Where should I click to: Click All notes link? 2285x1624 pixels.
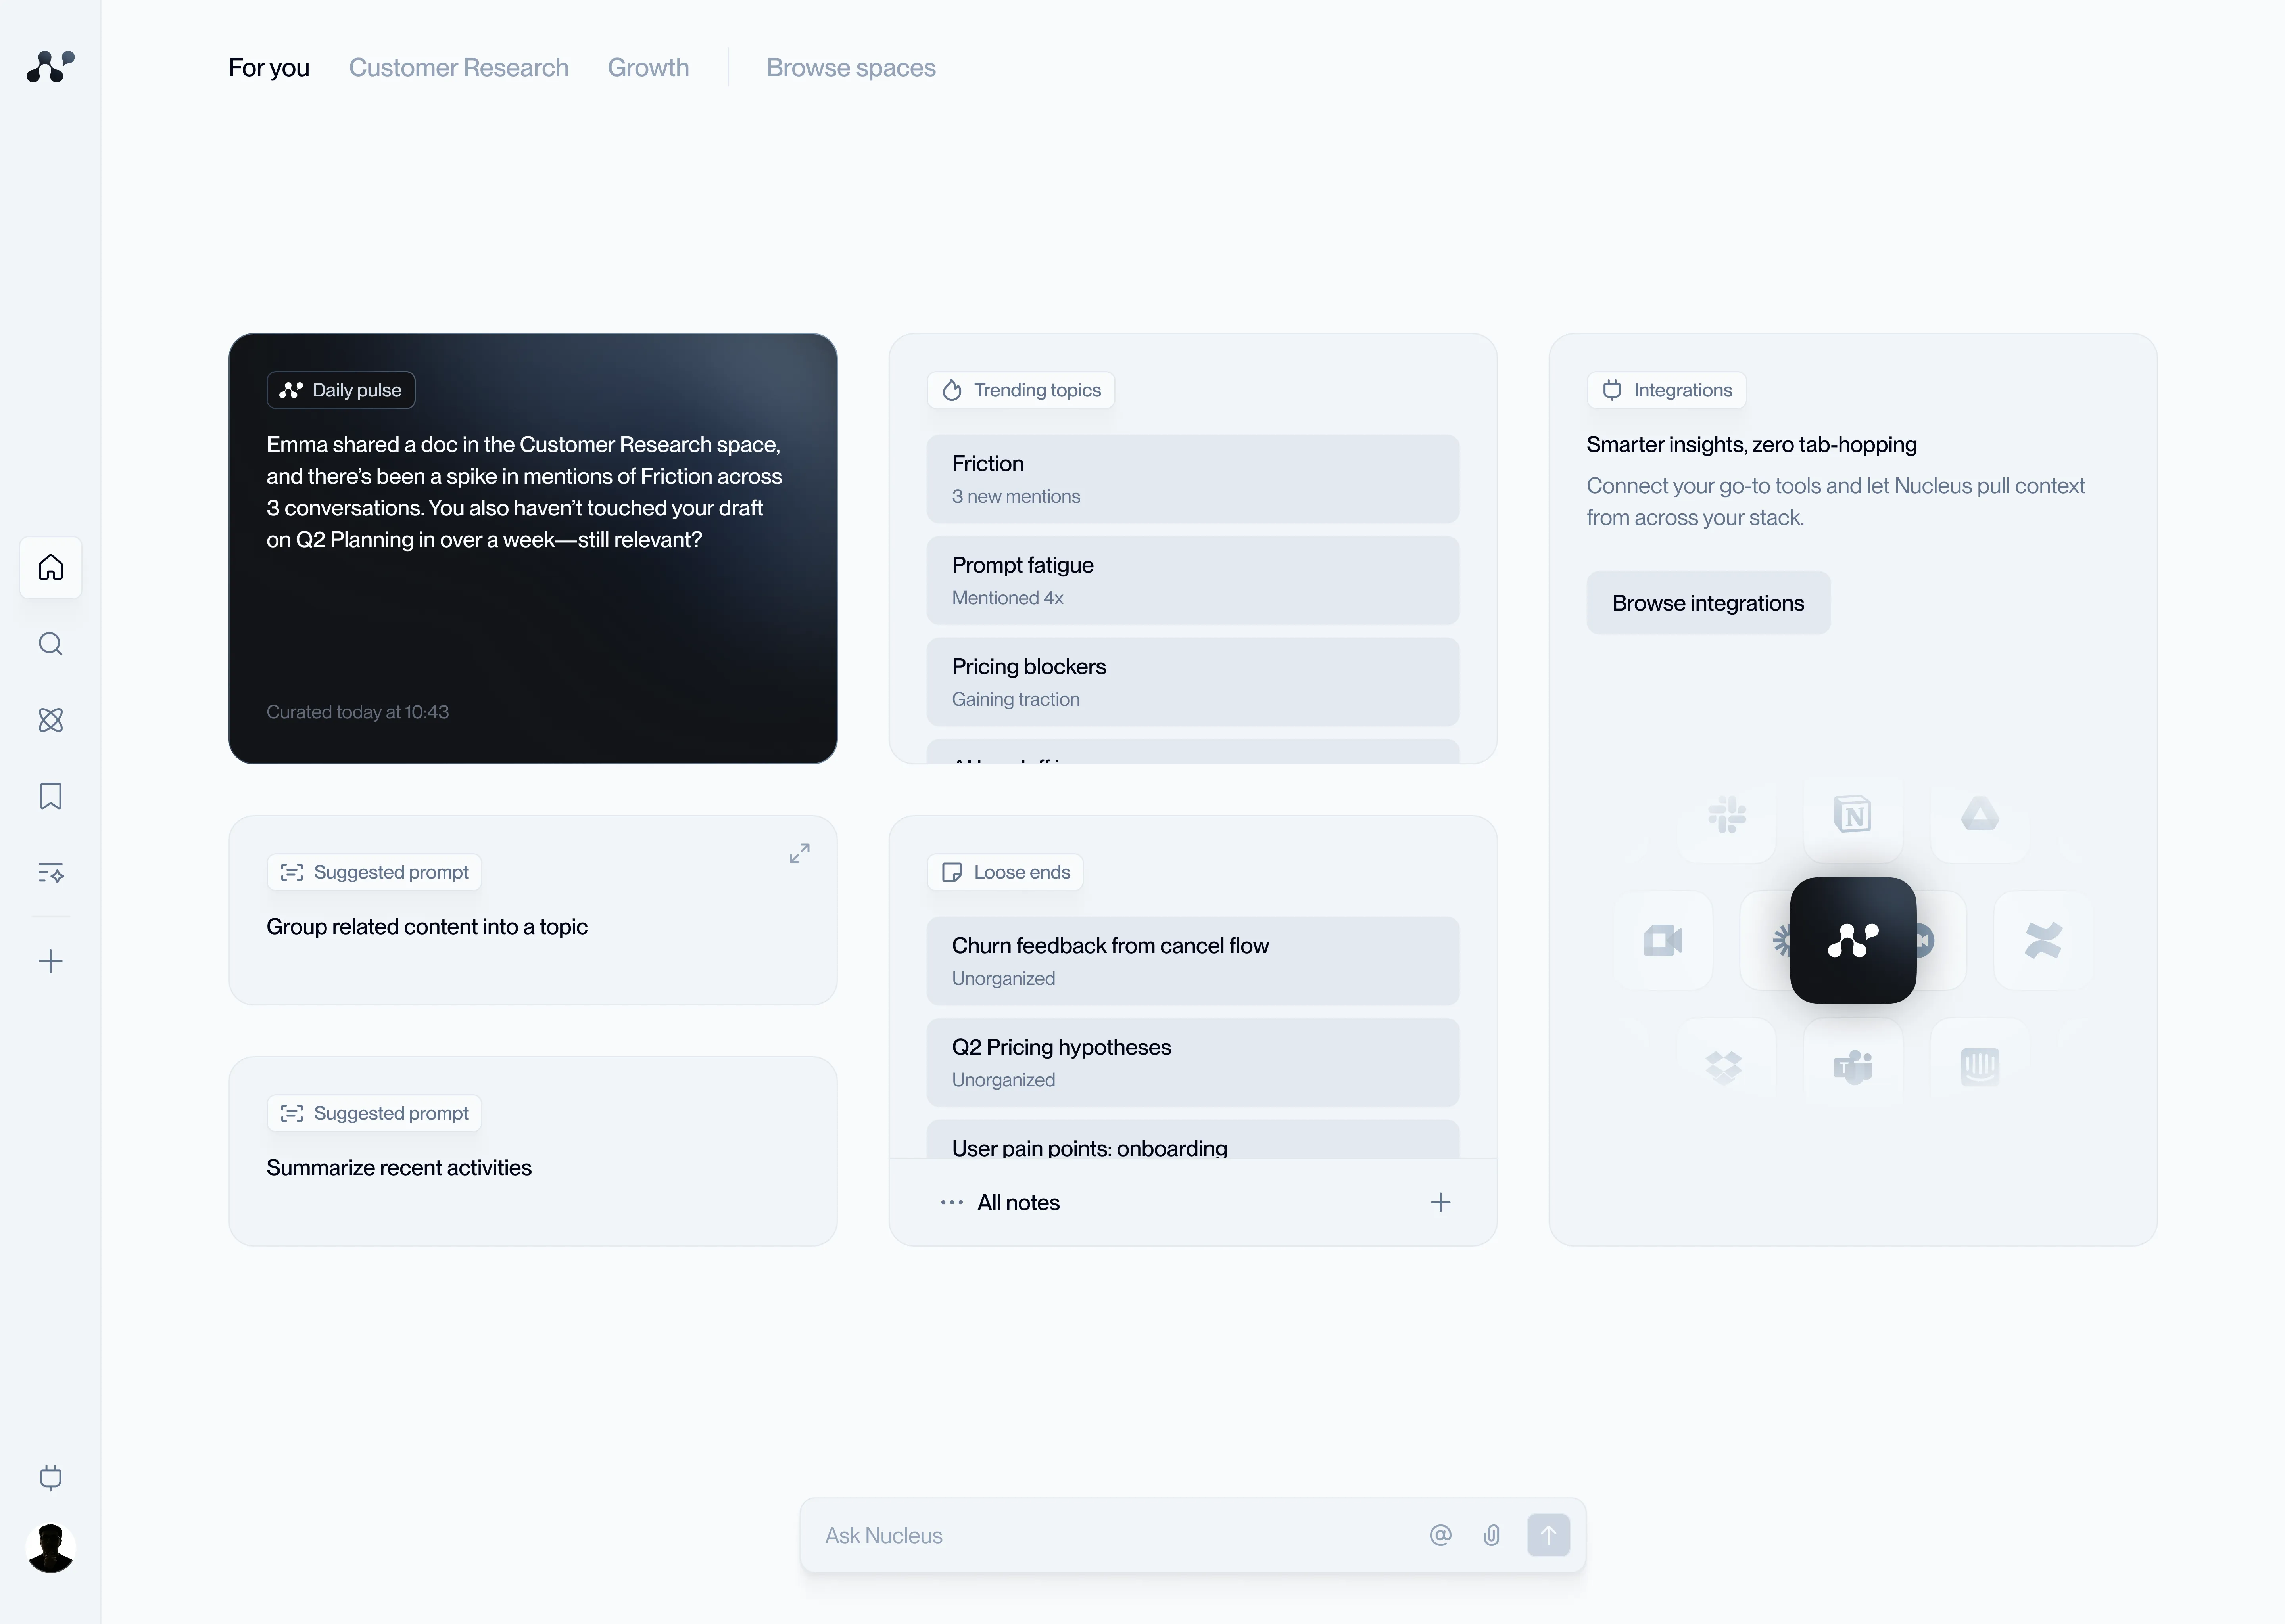(1018, 1203)
